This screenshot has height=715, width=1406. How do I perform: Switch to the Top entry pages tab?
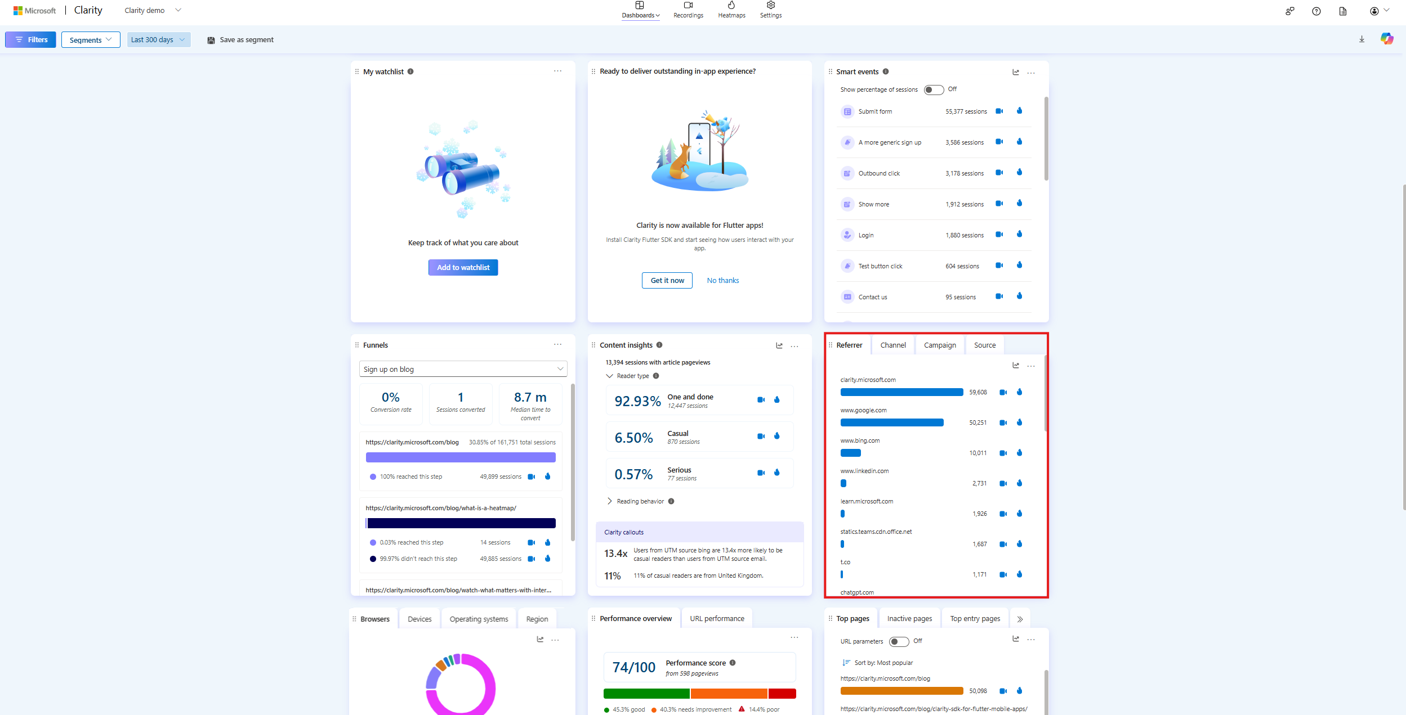[975, 618]
